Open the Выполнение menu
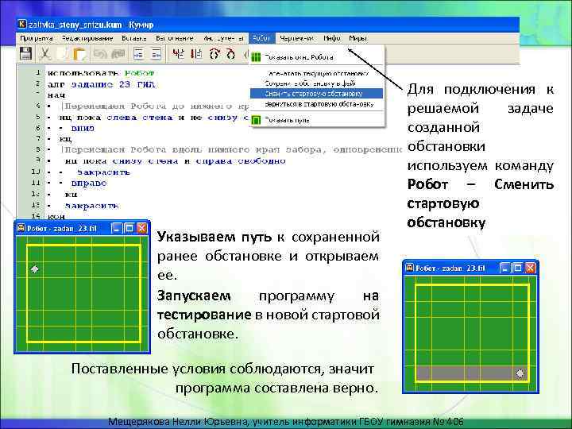 (174, 38)
